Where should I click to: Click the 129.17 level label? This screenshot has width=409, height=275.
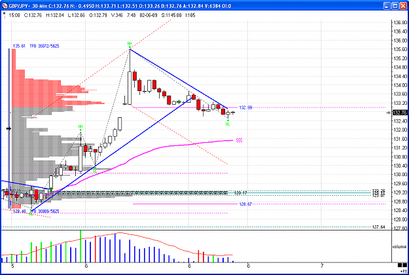(x=241, y=192)
